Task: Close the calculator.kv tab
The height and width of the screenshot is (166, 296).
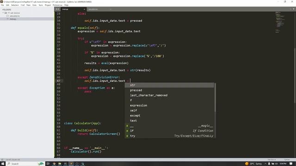Action: (x=111, y=9)
